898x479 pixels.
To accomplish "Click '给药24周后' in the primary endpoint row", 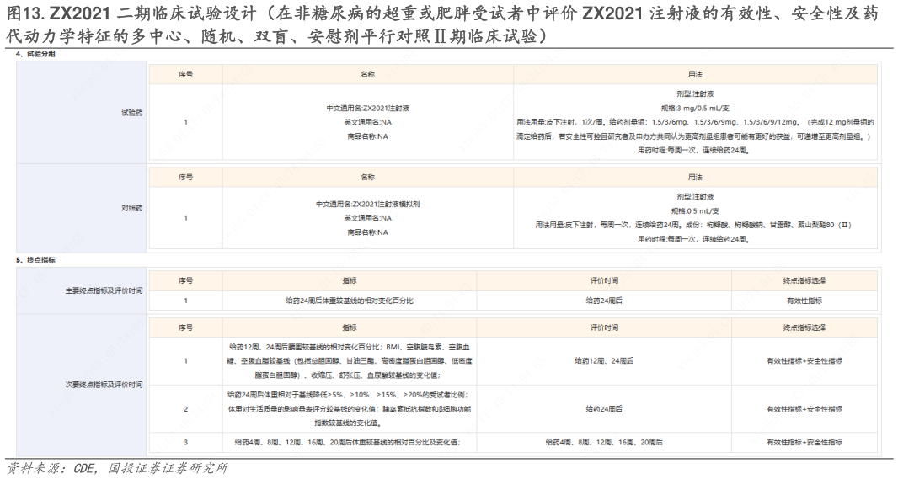I will click(604, 301).
